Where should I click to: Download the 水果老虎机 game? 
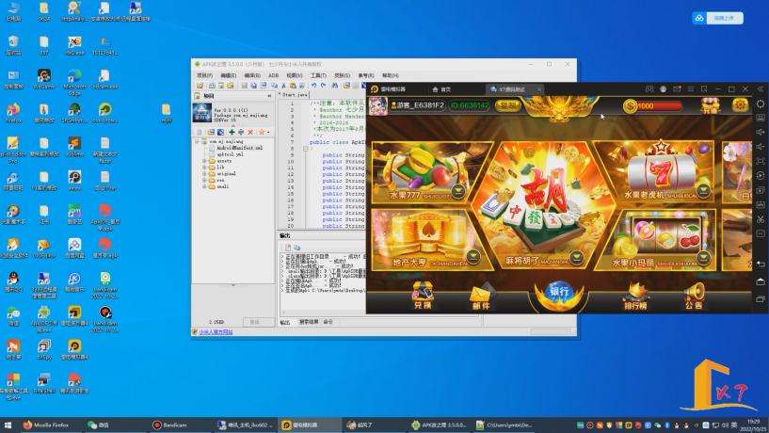(x=703, y=190)
